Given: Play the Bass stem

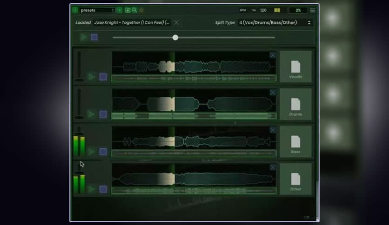Looking at the screenshot, I should [x=92, y=152].
